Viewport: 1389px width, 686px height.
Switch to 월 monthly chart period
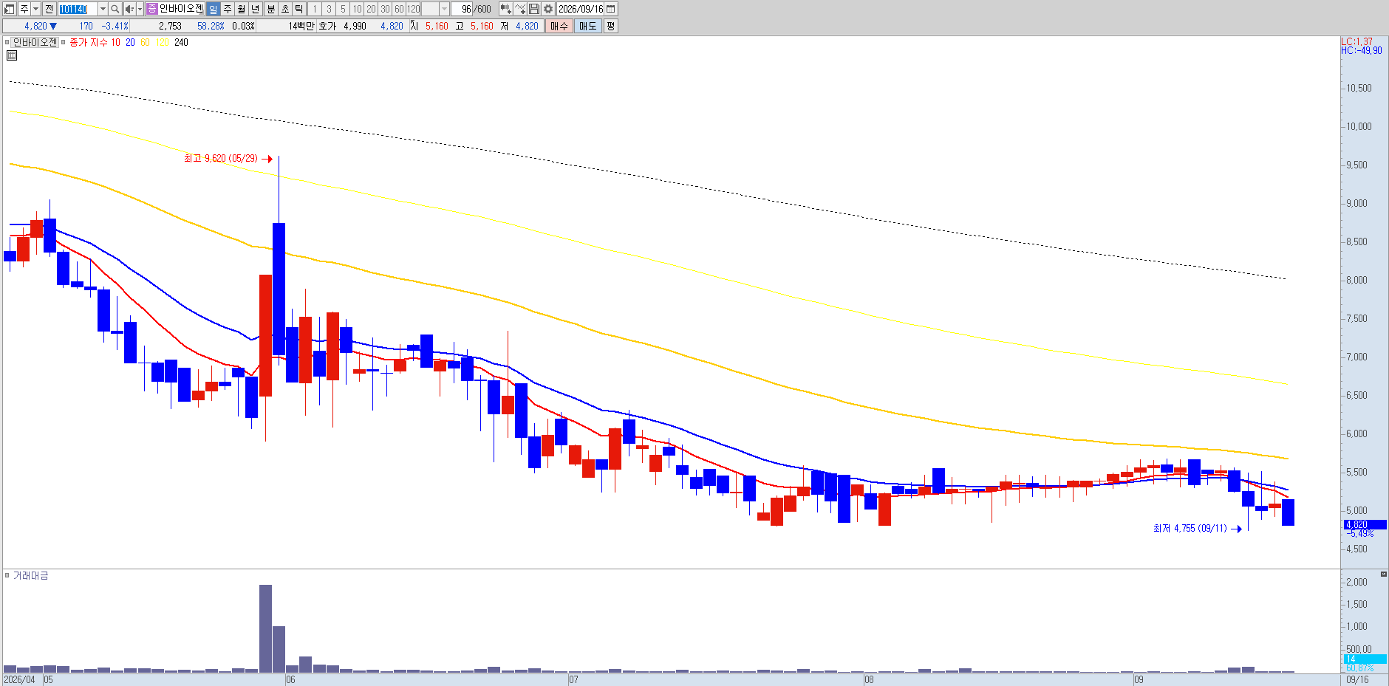click(x=242, y=9)
